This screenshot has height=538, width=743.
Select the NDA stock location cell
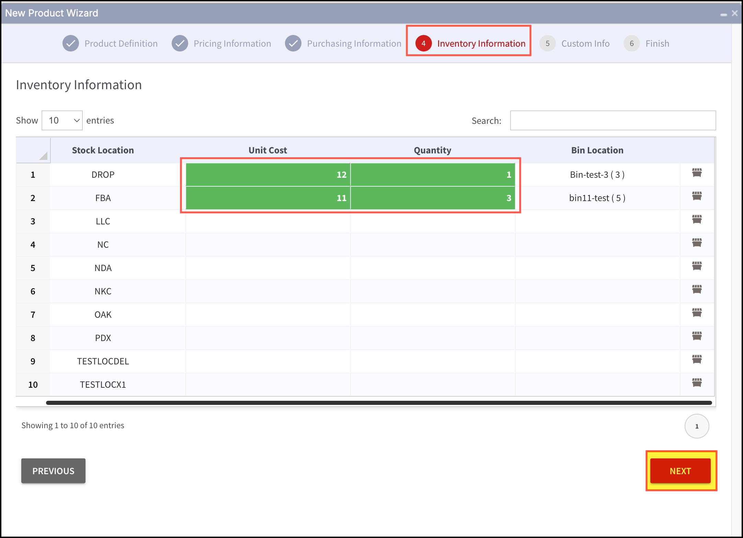pyautogui.click(x=118, y=268)
